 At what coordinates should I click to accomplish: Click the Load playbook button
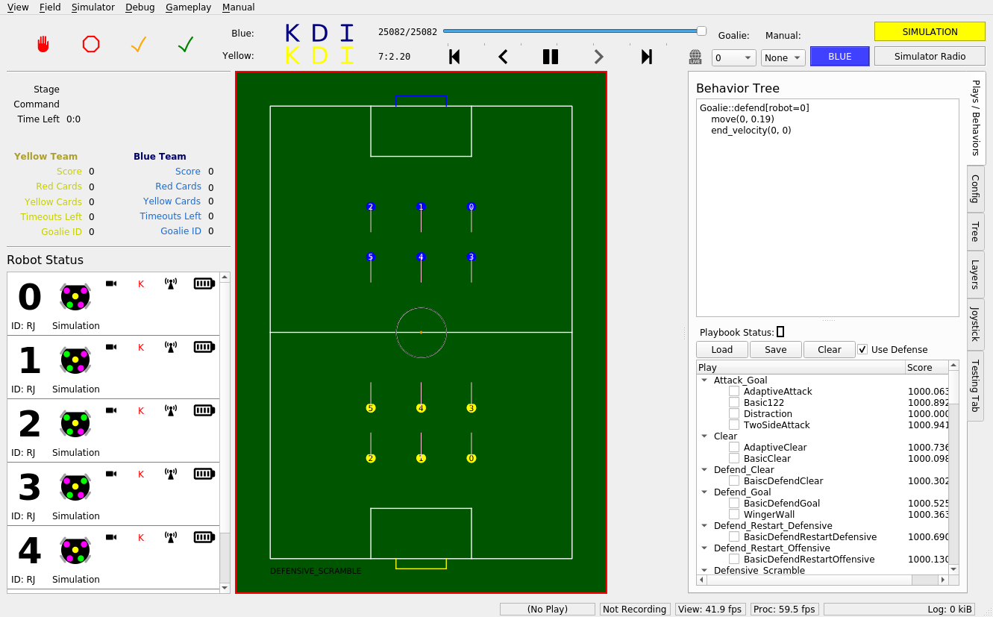click(x=722, y=349)
